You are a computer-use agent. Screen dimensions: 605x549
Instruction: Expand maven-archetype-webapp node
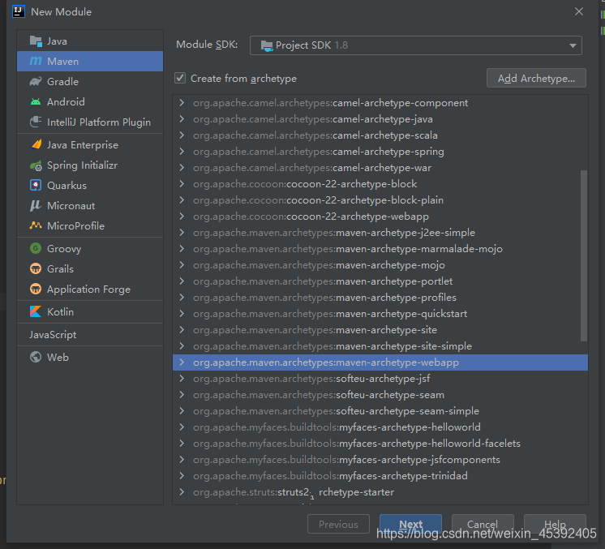pyautogui.click(x=182, y=362)
